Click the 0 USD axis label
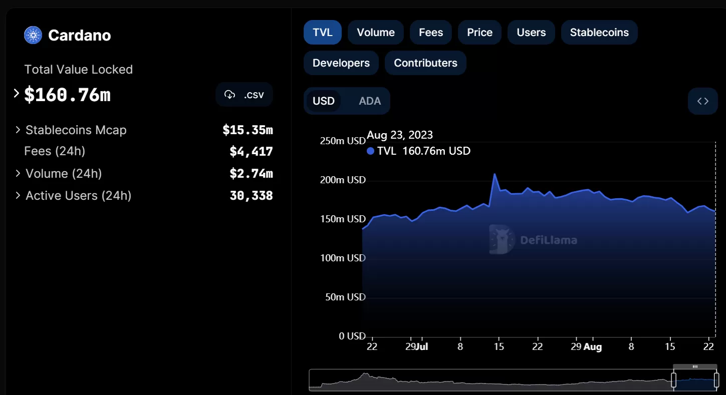726x395 pixels. point(352,336)
